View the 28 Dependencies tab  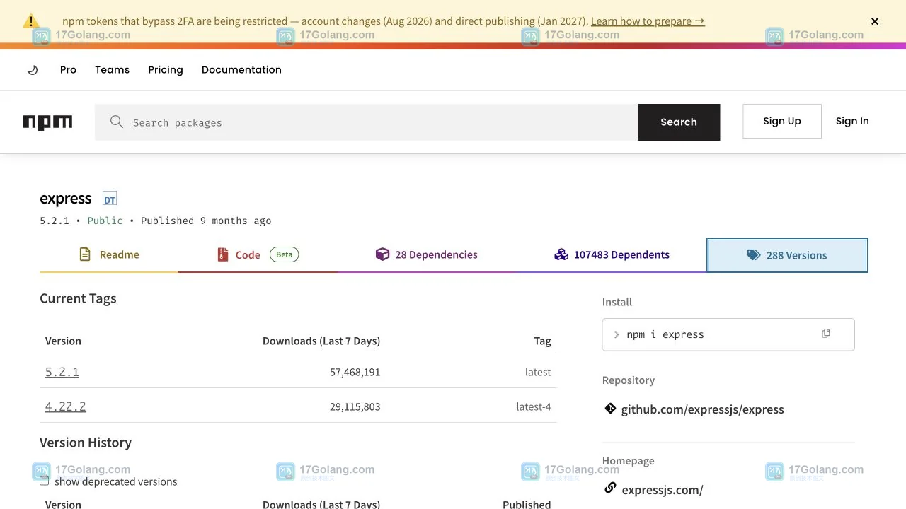pos(427,255)
